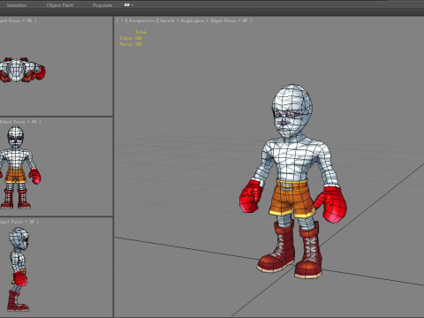424x318 pixels.
Task: Activate the side-view viewport of the boxer
Action: (x=57, y=267)
